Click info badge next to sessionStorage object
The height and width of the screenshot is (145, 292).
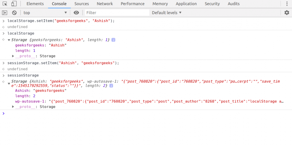[111, 86]
